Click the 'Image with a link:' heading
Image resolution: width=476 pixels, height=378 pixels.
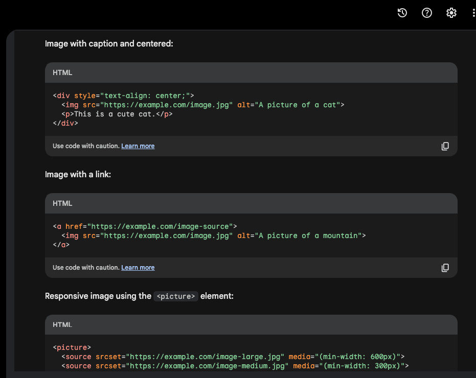click(78, 175)
